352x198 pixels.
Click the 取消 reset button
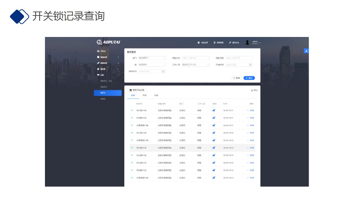point(236,78)
